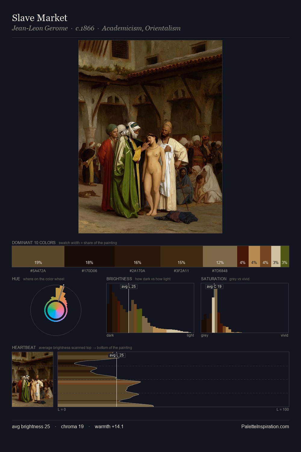Click the hex code "#2A170A"
The width and height of the screenshot is (301, 452).
click(x=137, y=271)
